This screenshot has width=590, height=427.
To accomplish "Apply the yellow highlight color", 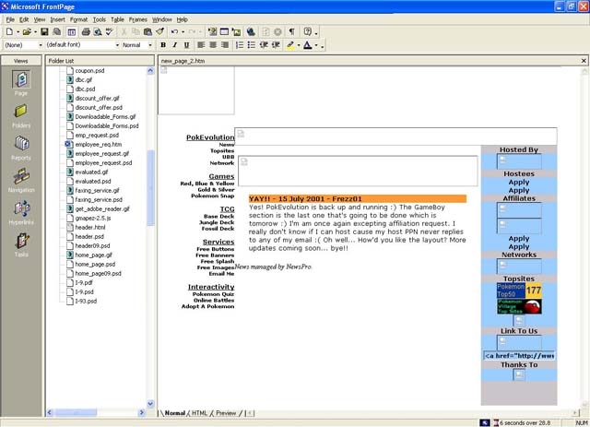I will pos(290,45).
